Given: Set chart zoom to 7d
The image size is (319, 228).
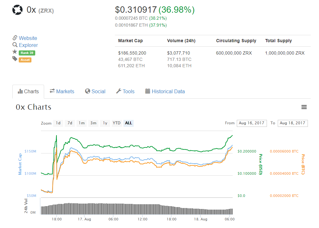Looking at the screenshot, I should coord(70,123).
